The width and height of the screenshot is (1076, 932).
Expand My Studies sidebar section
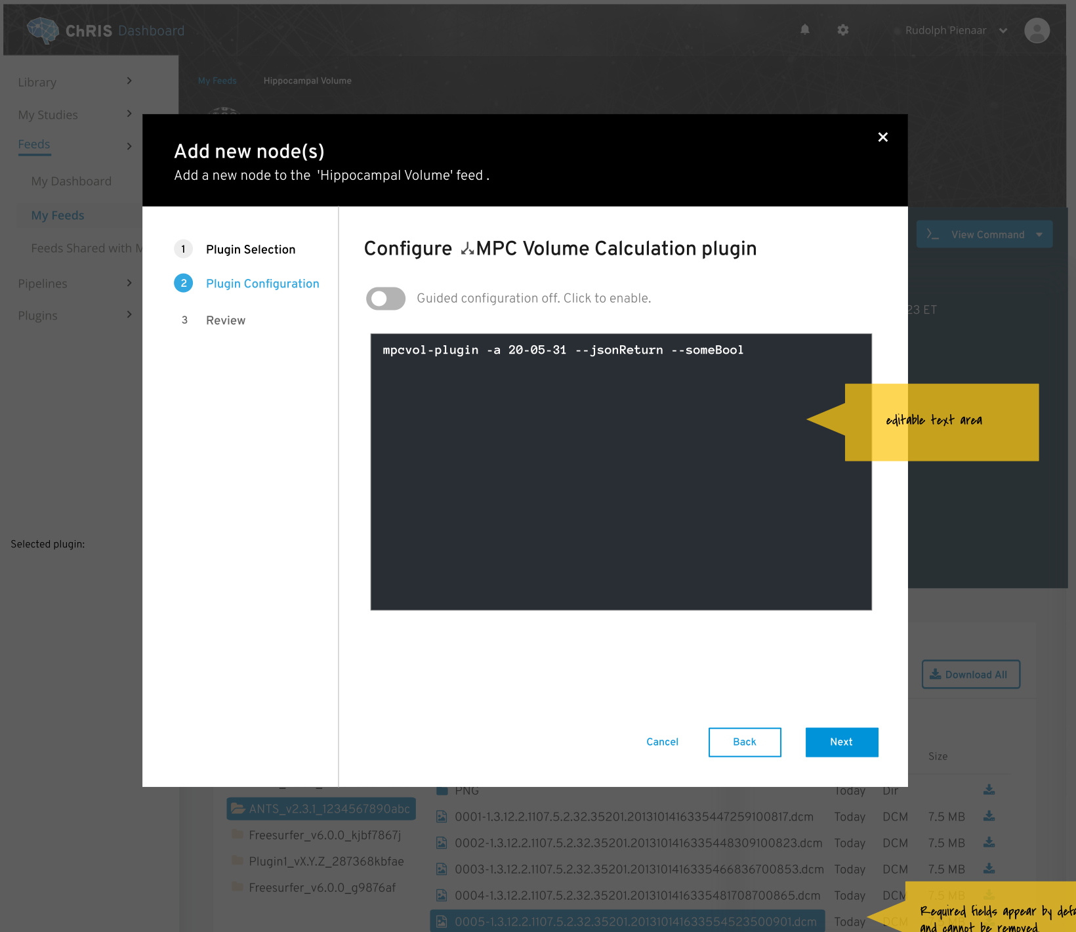(x=129, y=114)
